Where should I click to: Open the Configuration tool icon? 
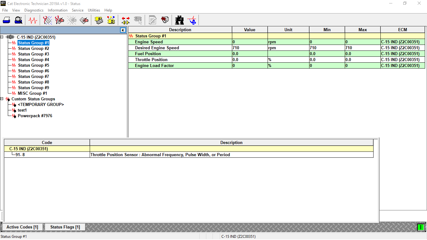click(x=111, y=20)
